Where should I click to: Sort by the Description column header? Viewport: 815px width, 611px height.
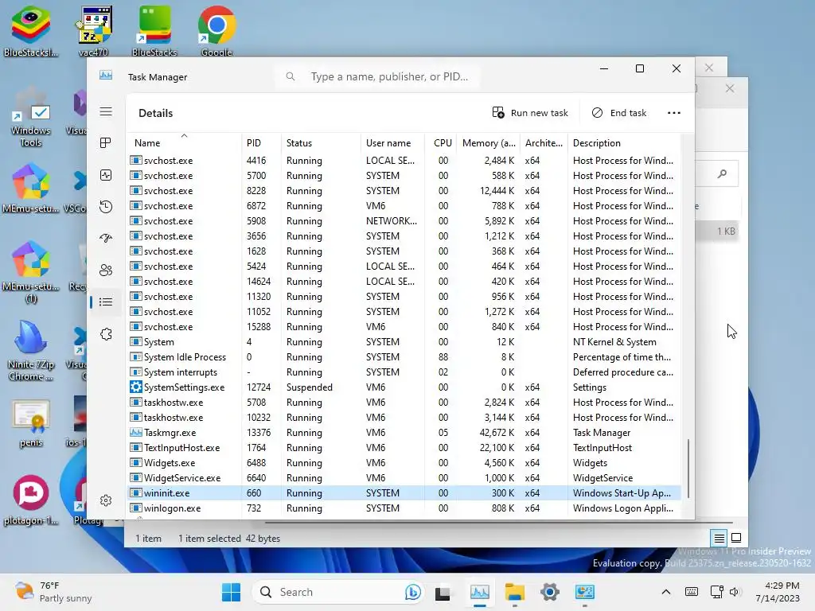pos(624,143)
